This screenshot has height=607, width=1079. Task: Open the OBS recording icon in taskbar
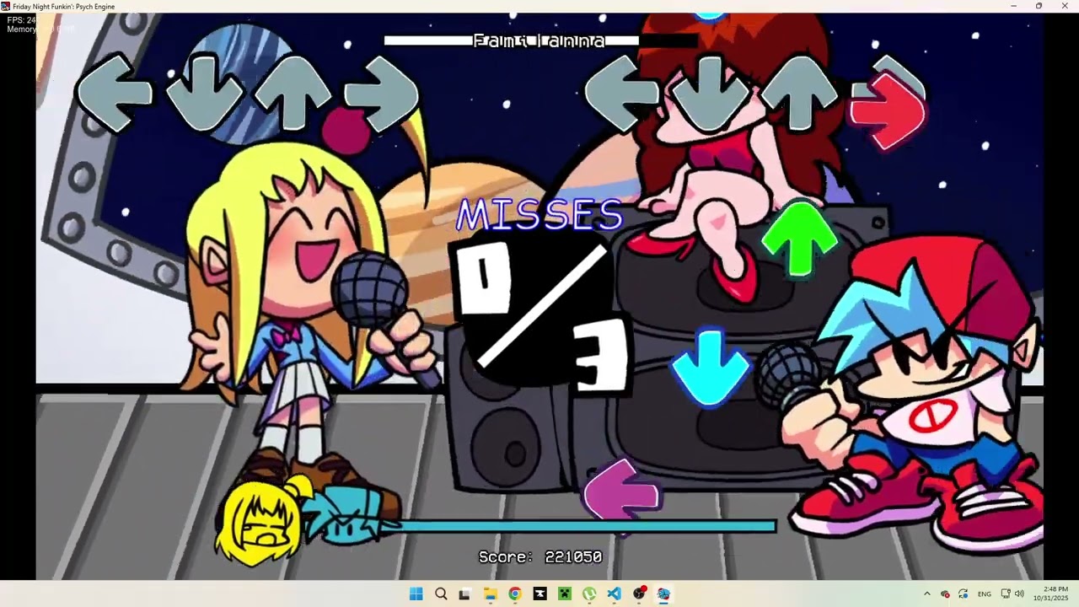(639, 594)
